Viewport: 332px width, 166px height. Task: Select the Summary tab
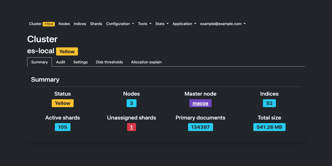[x=39, y=62]
